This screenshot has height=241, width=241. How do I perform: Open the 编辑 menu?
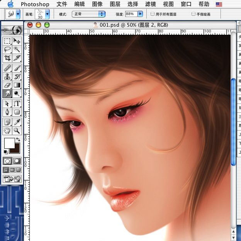tap(80, 4)
